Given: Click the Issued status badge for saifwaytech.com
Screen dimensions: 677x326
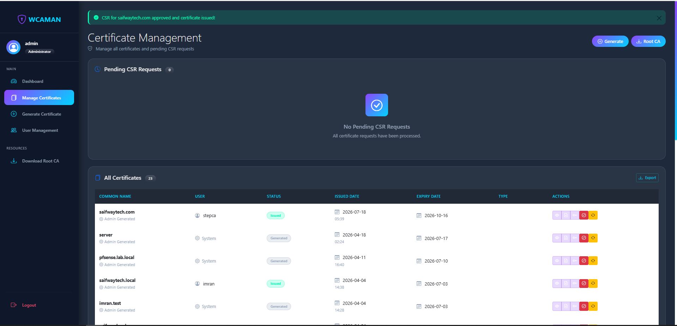Looking at the screenshot, I should (276, 215).
